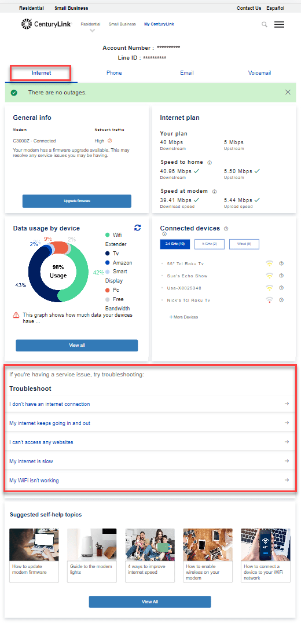301x623 pixels.
Task: Click the C3000Z - Connected modem status
Action: click(x=34, y=141)
